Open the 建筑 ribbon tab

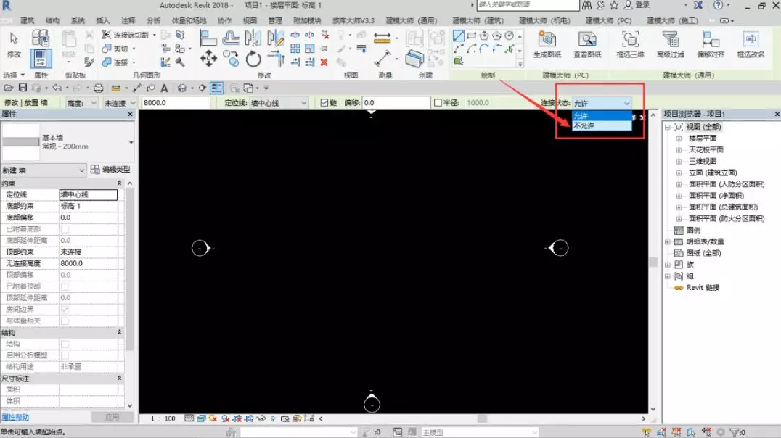(28, 20)
